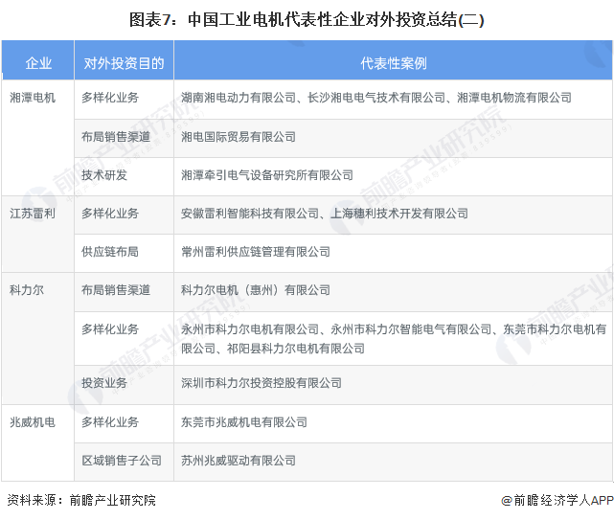
Task: Click the chart title about 中国工业电机 outbound investment
Action: [x=307, y=18]
